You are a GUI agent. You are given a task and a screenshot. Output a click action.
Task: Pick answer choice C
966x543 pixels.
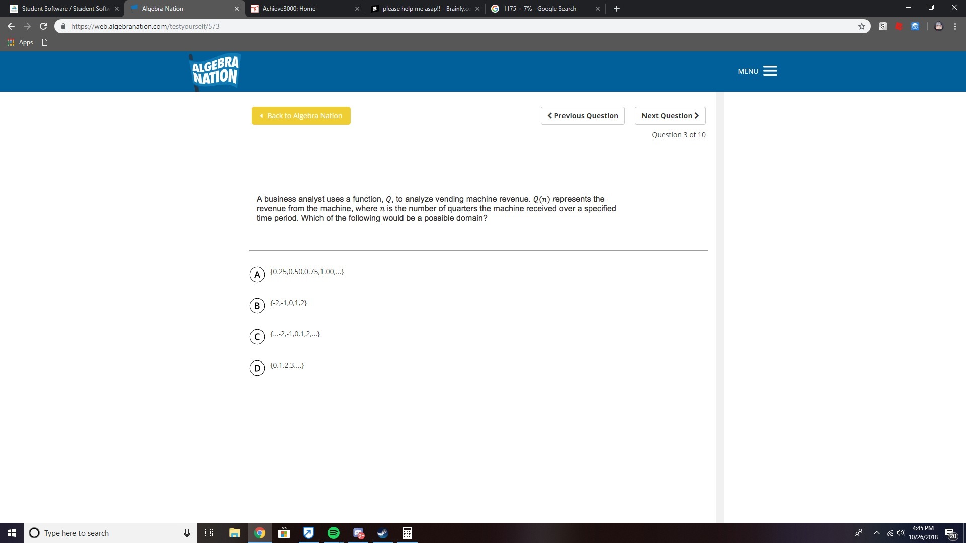click(257, 337)
